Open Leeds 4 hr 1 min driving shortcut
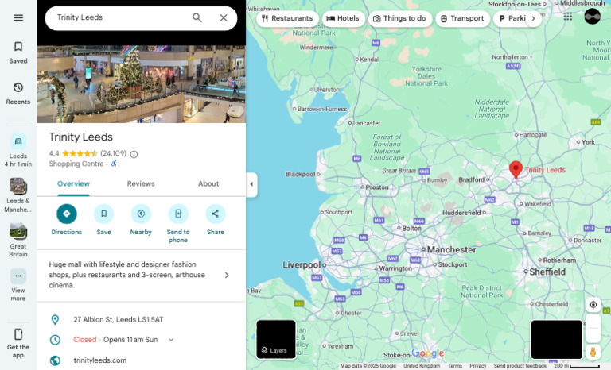This screenshot has width=611, height=370. coord(18,151)
